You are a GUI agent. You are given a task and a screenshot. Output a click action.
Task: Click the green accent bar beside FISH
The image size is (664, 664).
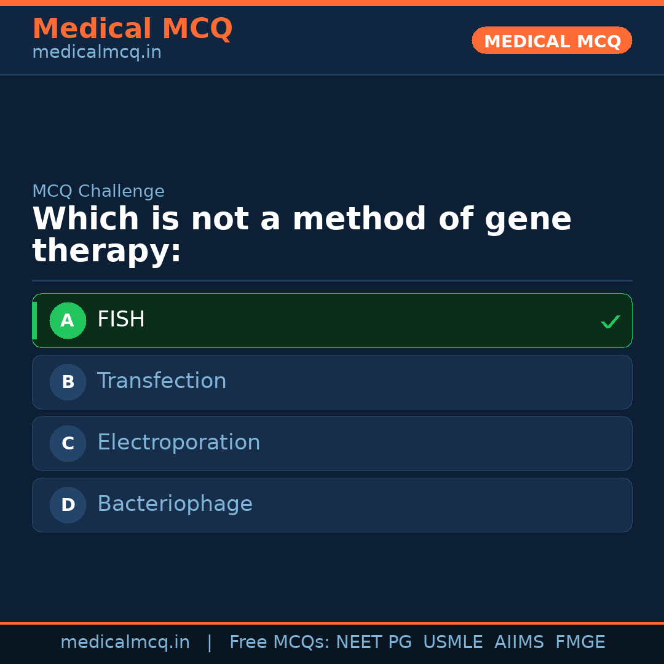pyautogui.click(x=35, y=320)
